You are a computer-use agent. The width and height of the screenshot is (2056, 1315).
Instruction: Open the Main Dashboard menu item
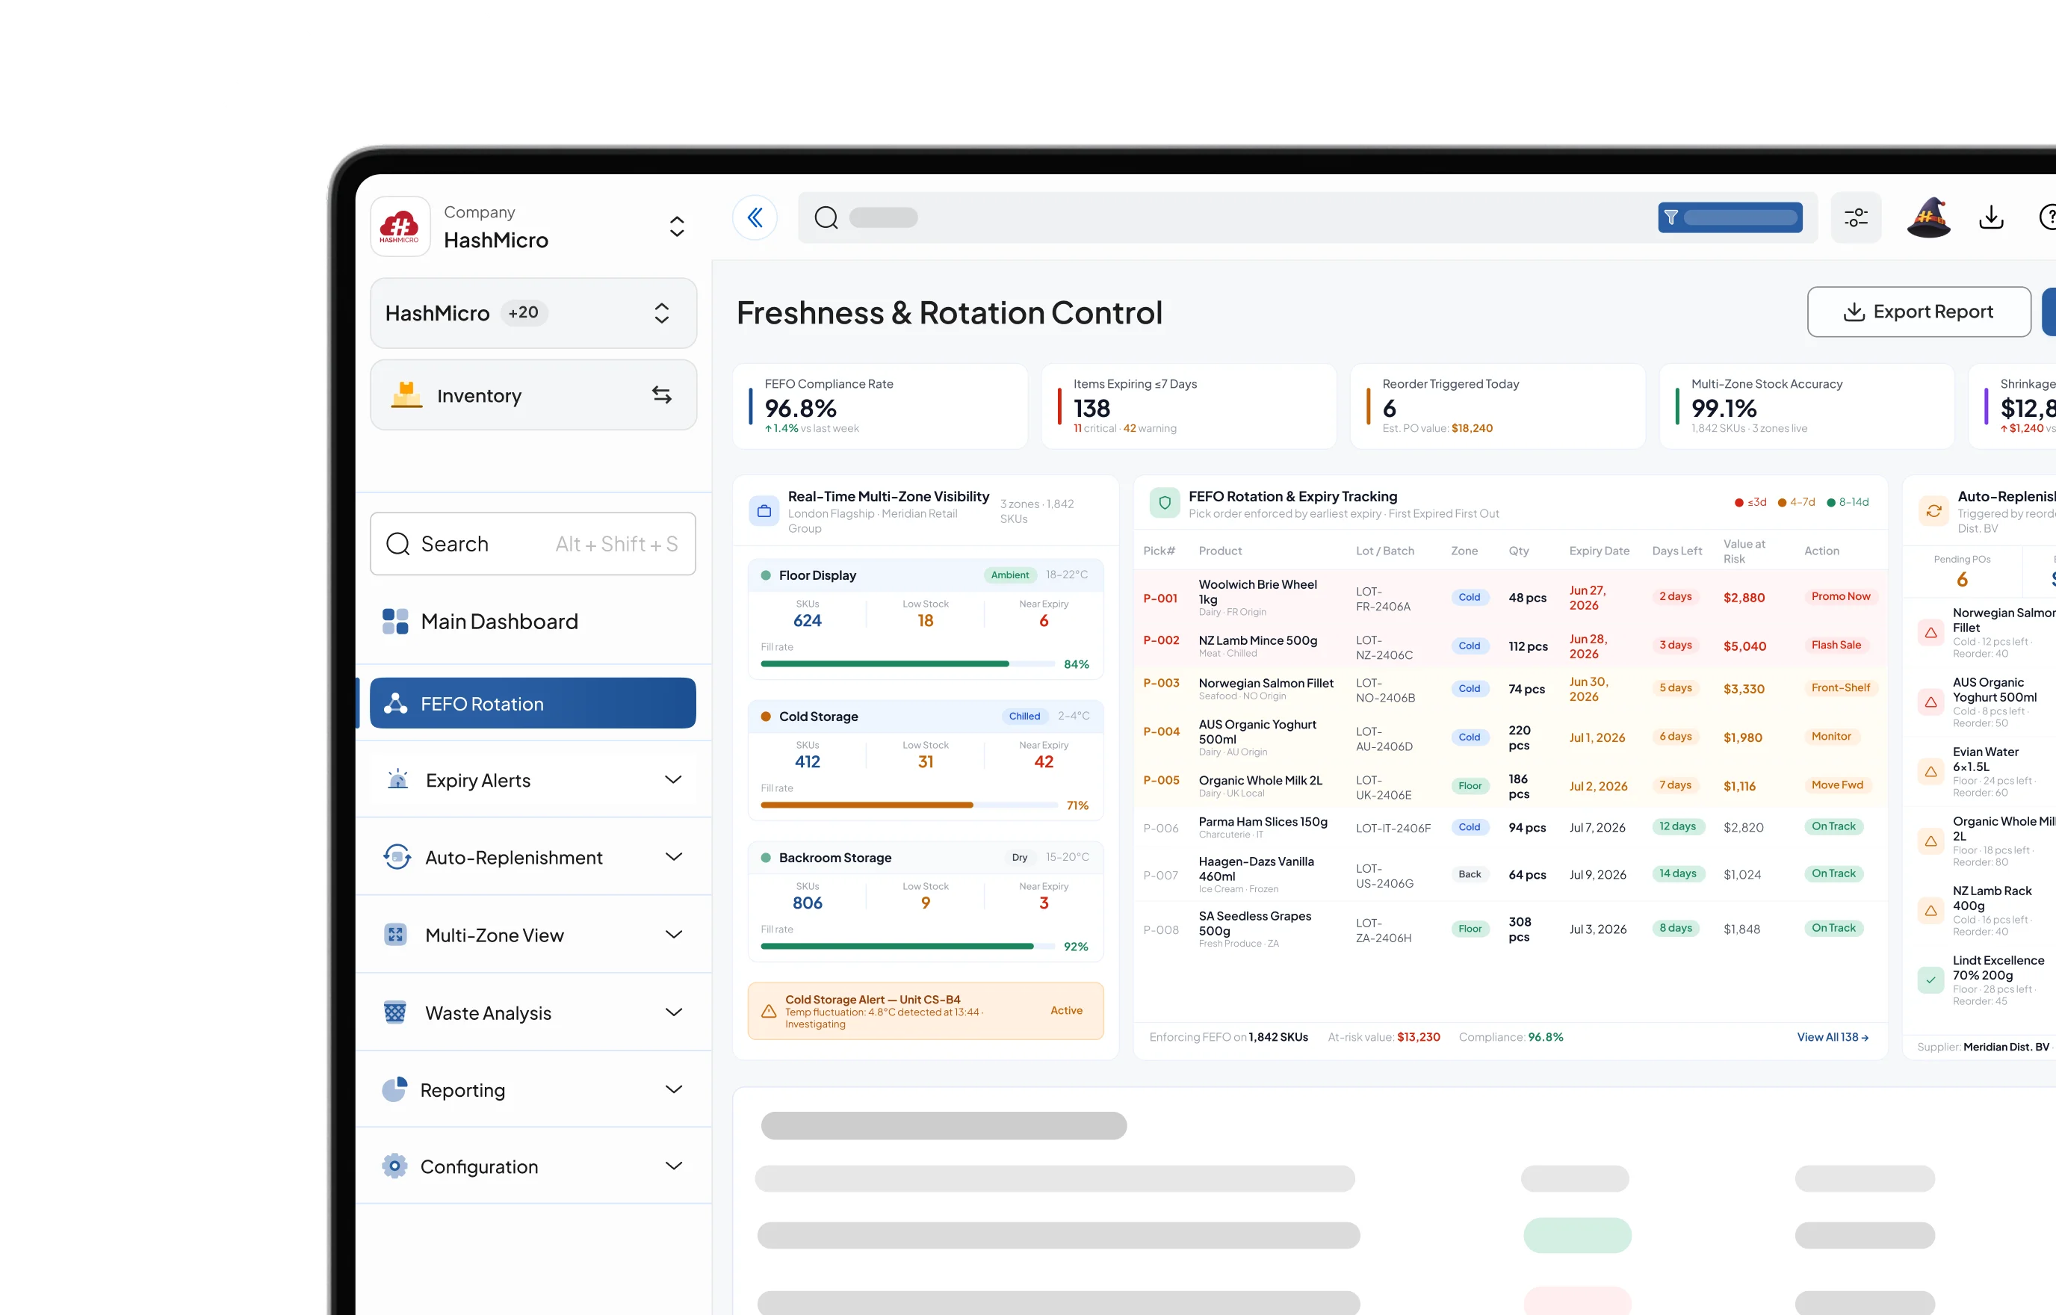[533, 622]
